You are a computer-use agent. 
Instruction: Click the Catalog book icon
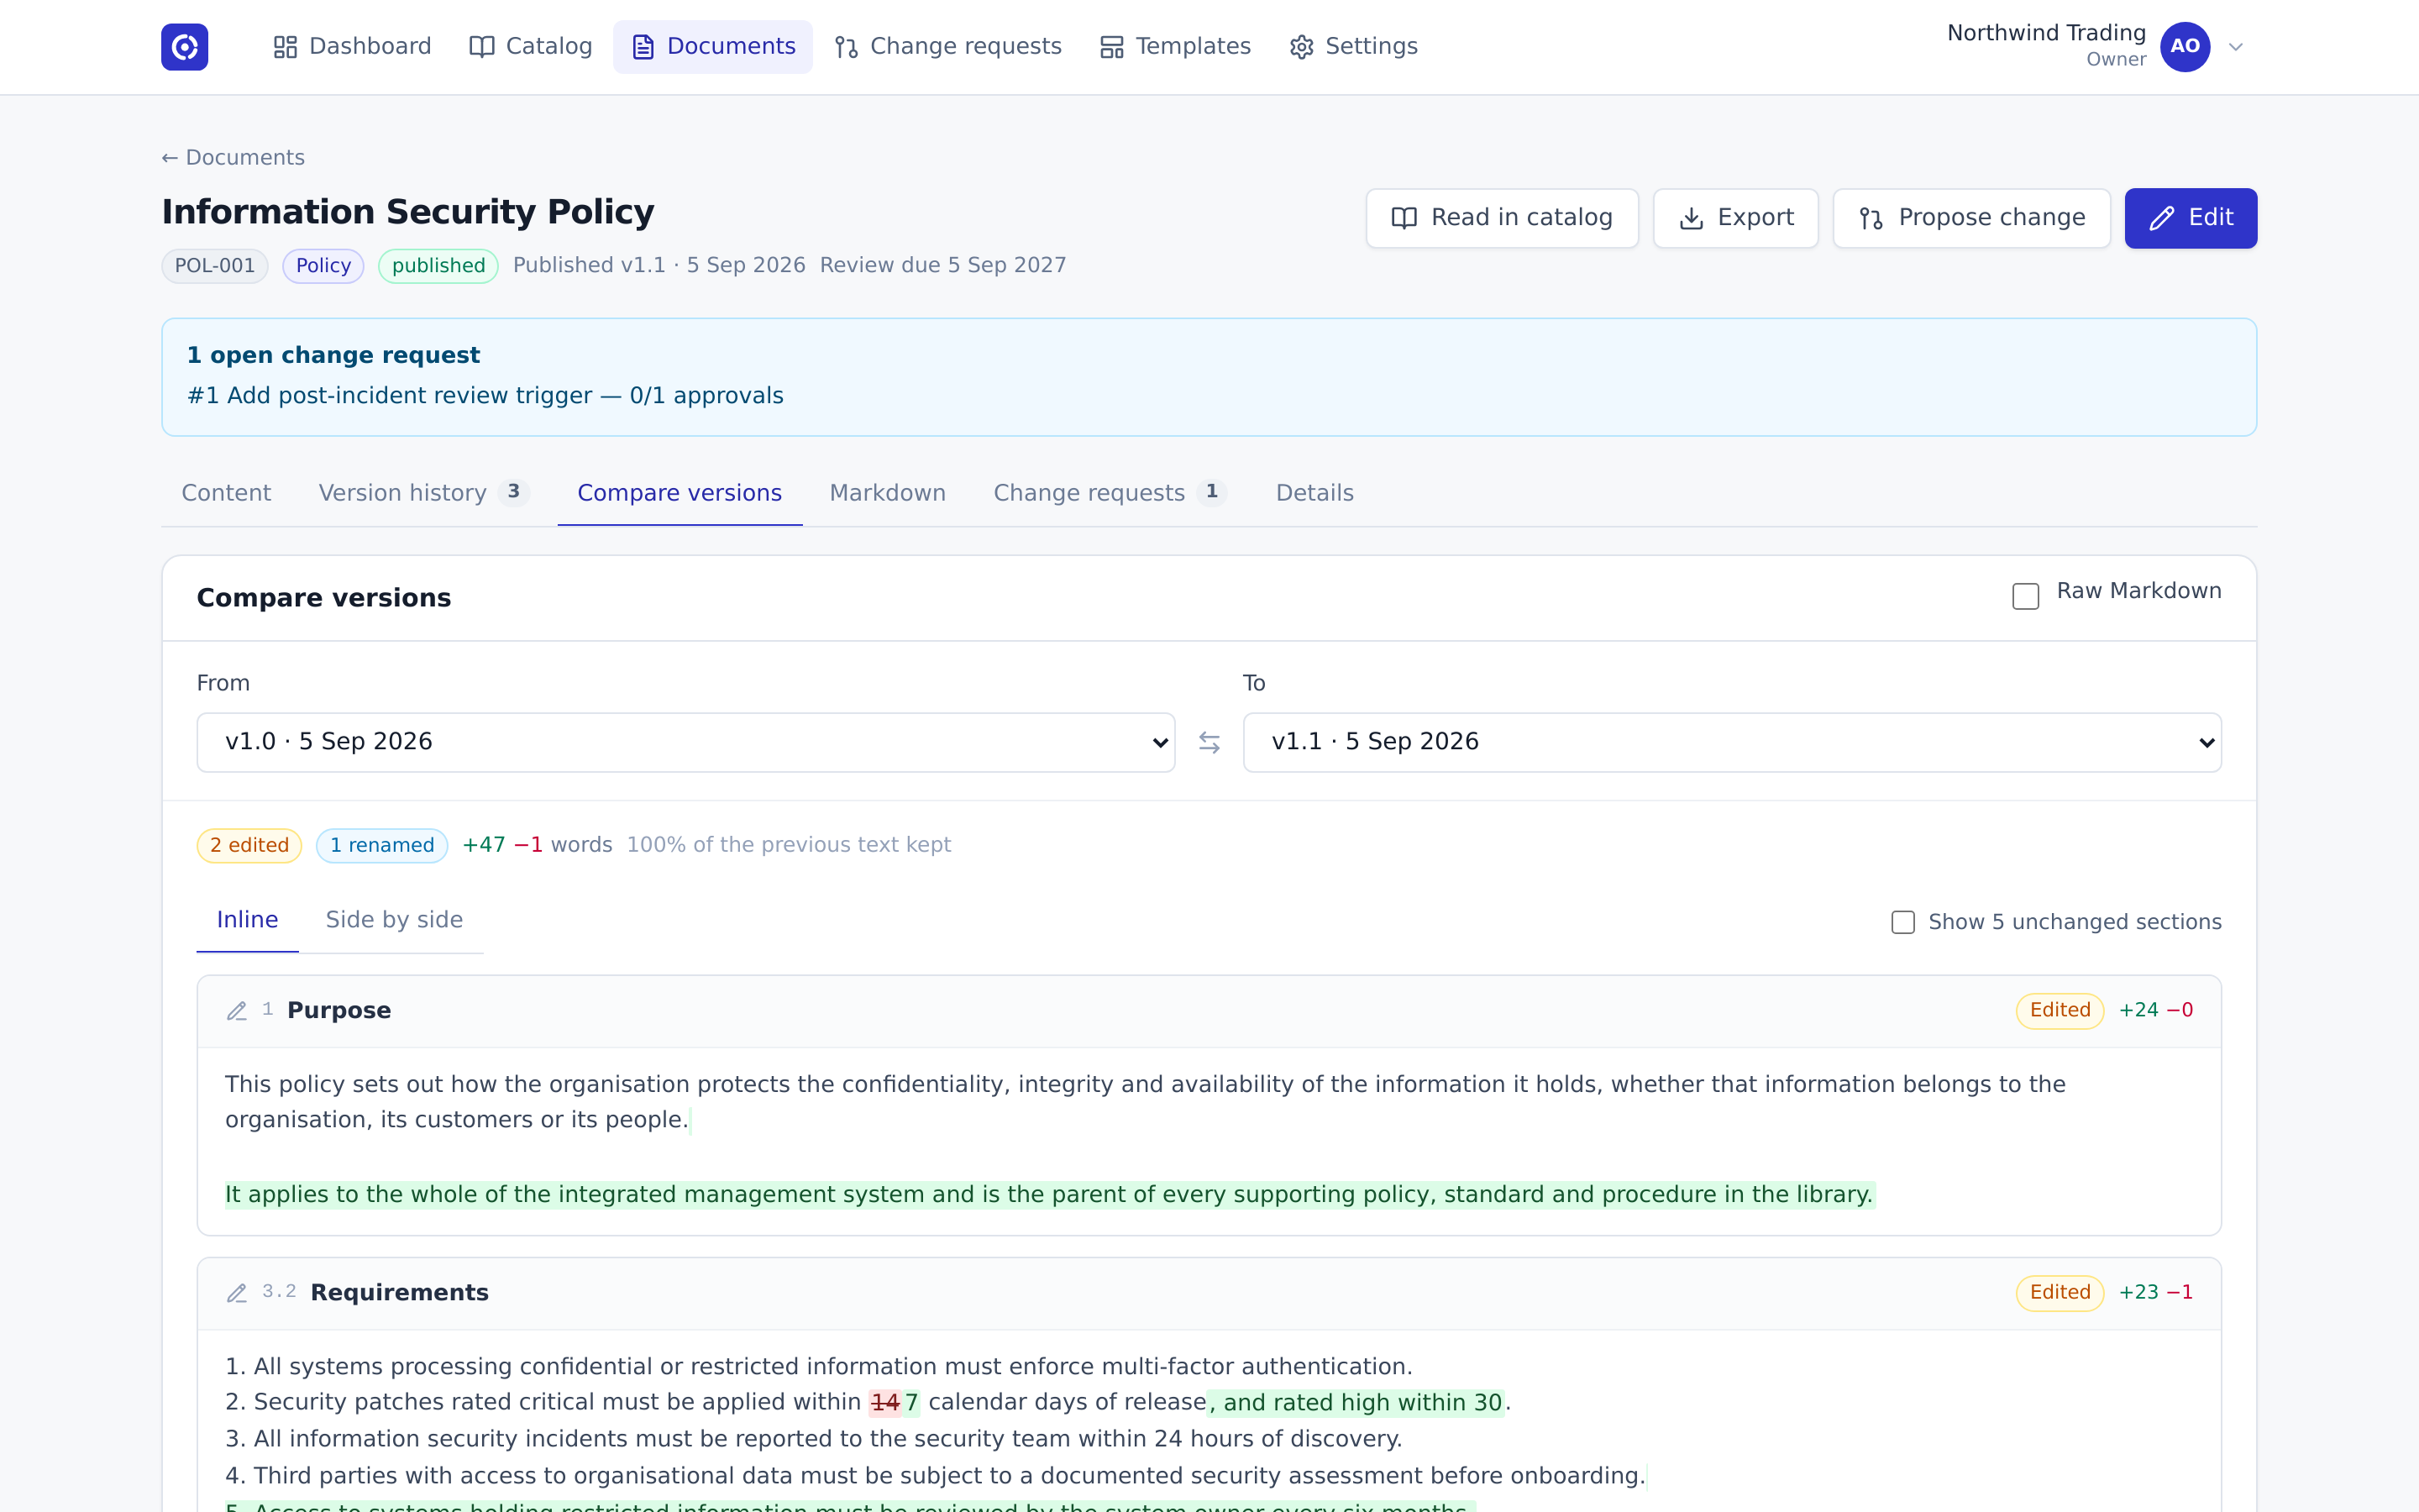tap(482, 47)
